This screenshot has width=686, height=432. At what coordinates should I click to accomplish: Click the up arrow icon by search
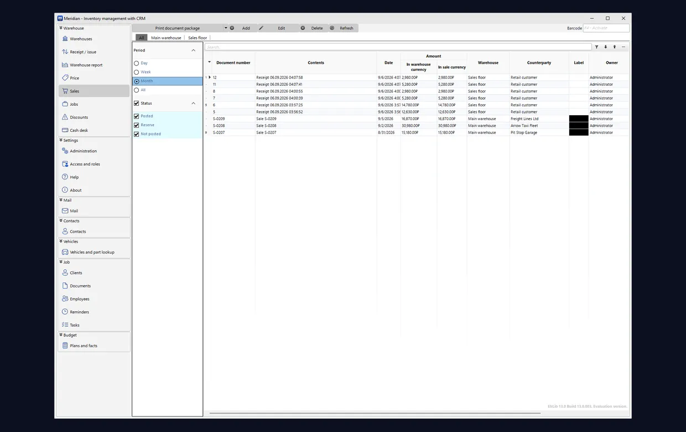(614, 47)
